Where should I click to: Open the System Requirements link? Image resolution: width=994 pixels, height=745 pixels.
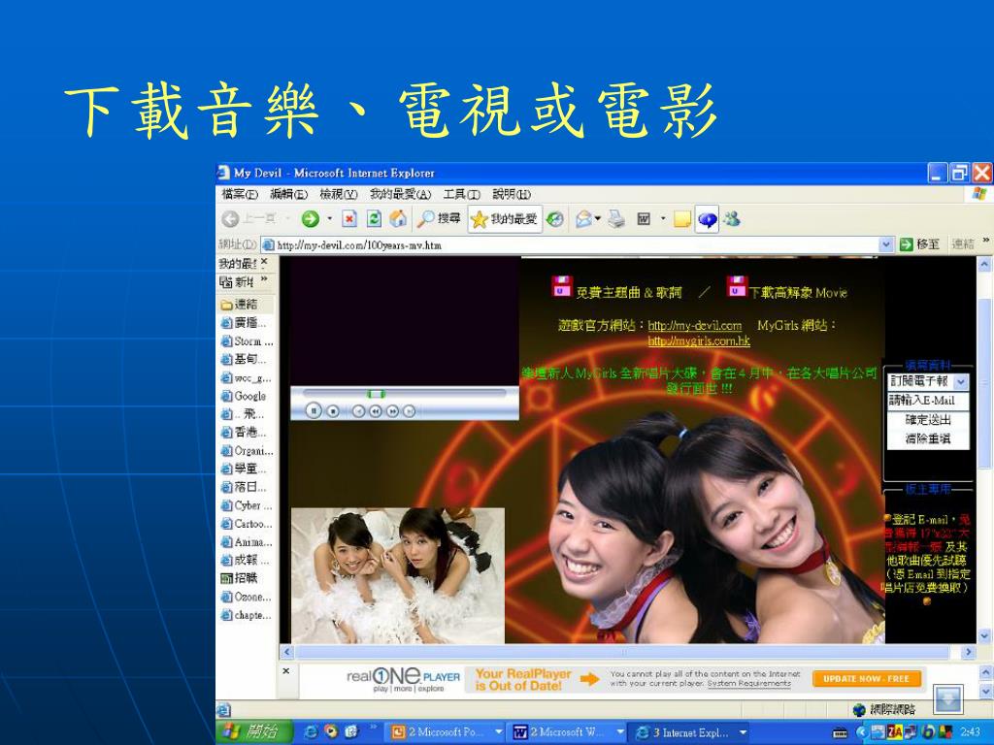coord(748,684)
